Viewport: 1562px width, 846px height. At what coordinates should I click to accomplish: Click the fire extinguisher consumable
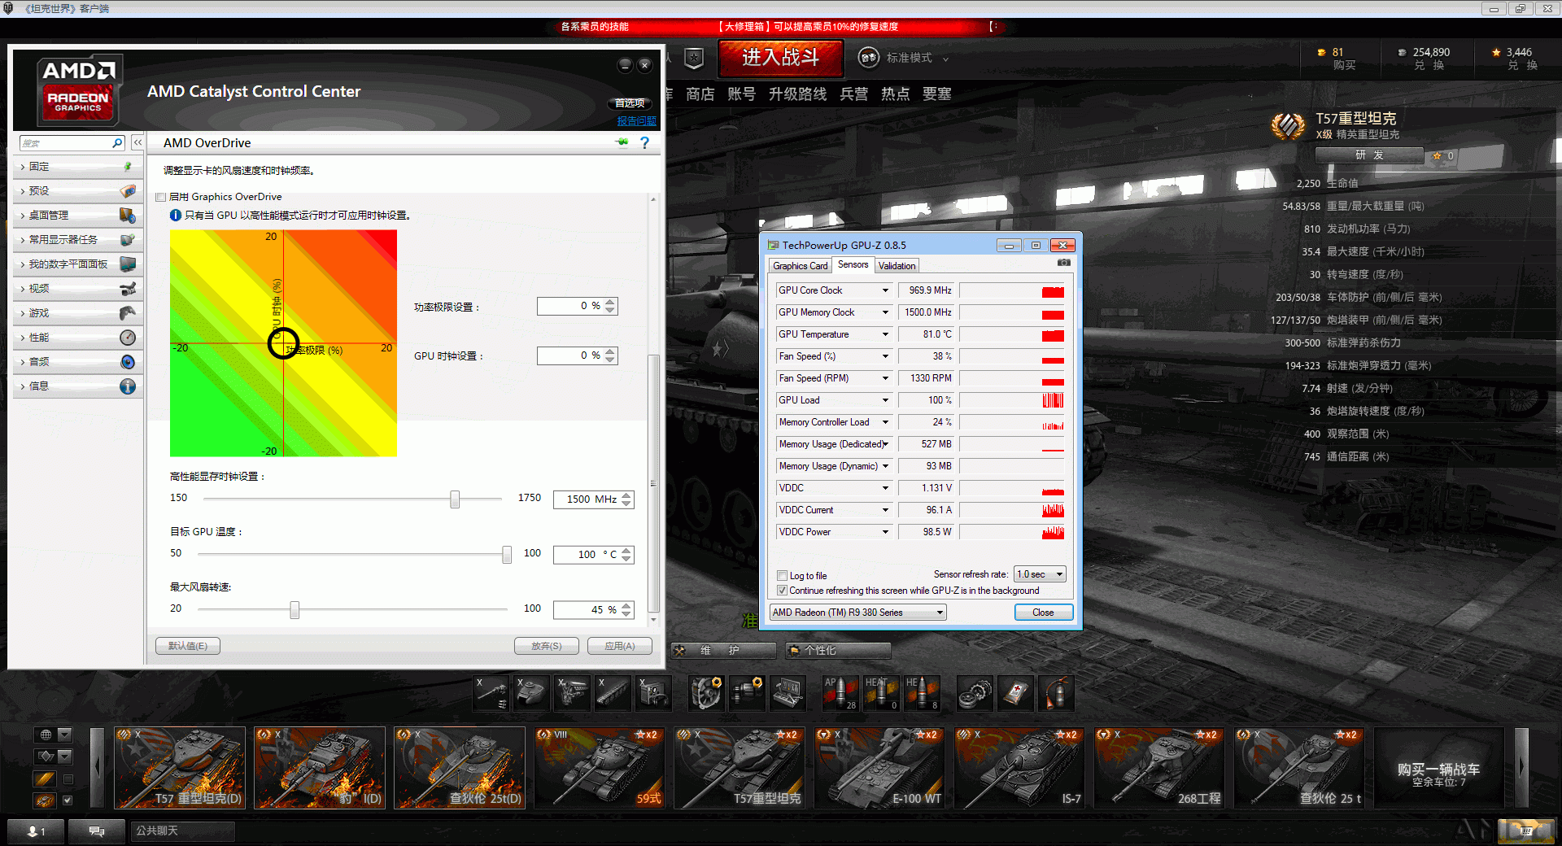1056,693
